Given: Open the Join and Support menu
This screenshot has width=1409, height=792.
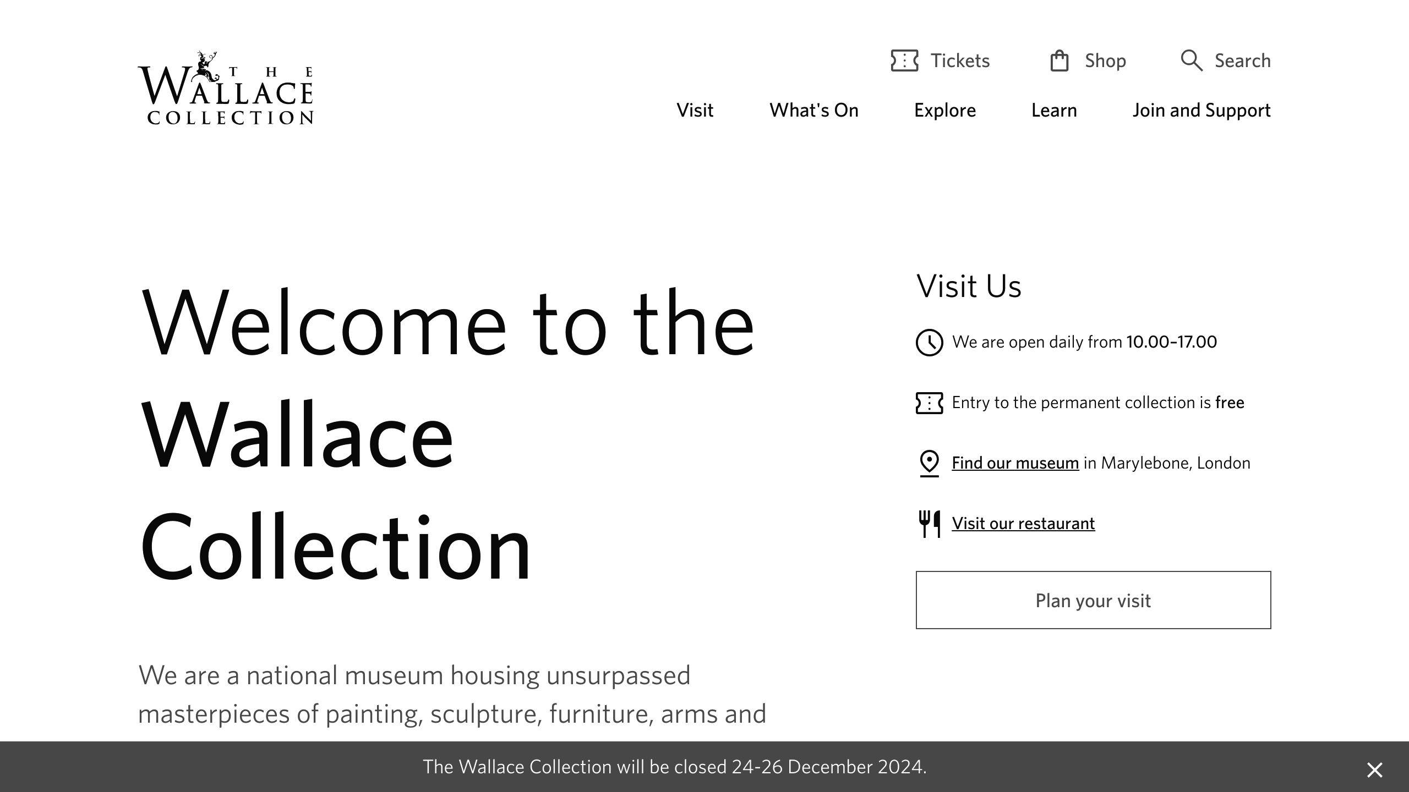Looking at the screenshot, I should click(1202, 110).
